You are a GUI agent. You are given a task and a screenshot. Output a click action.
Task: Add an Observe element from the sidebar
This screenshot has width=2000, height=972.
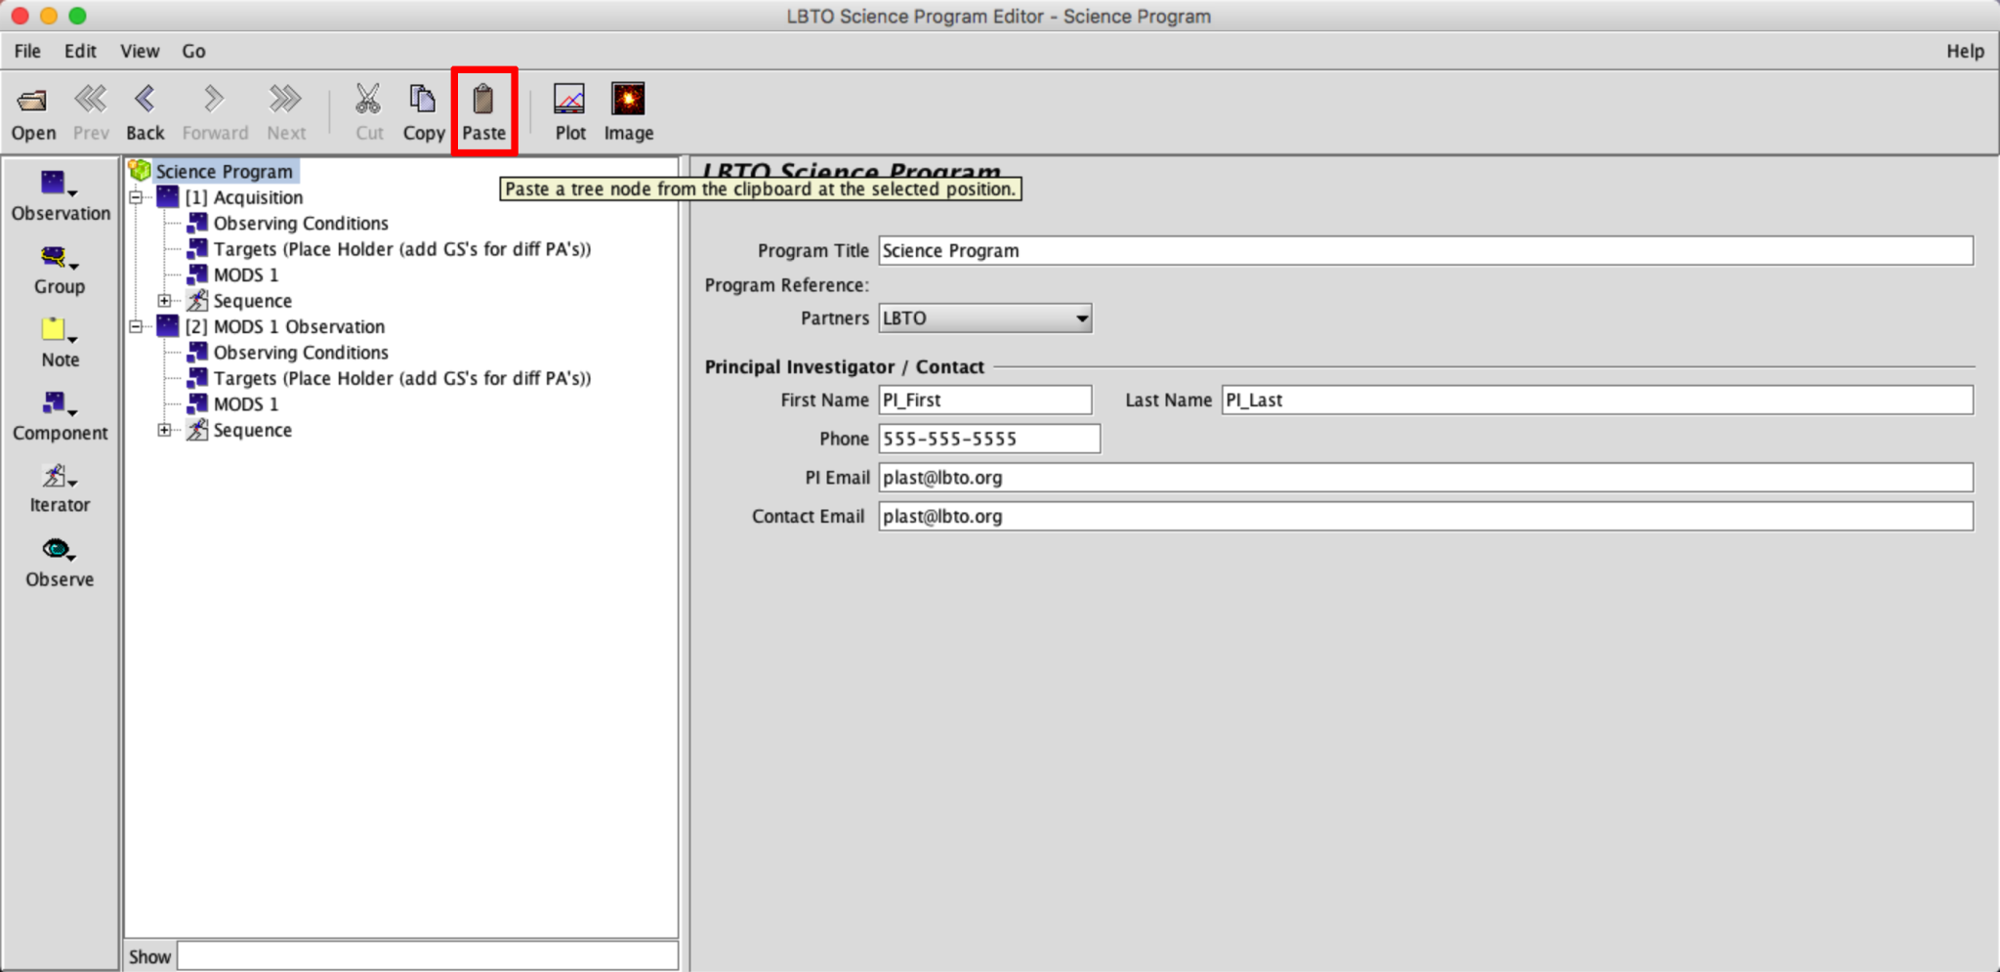(x=60, y=563)
